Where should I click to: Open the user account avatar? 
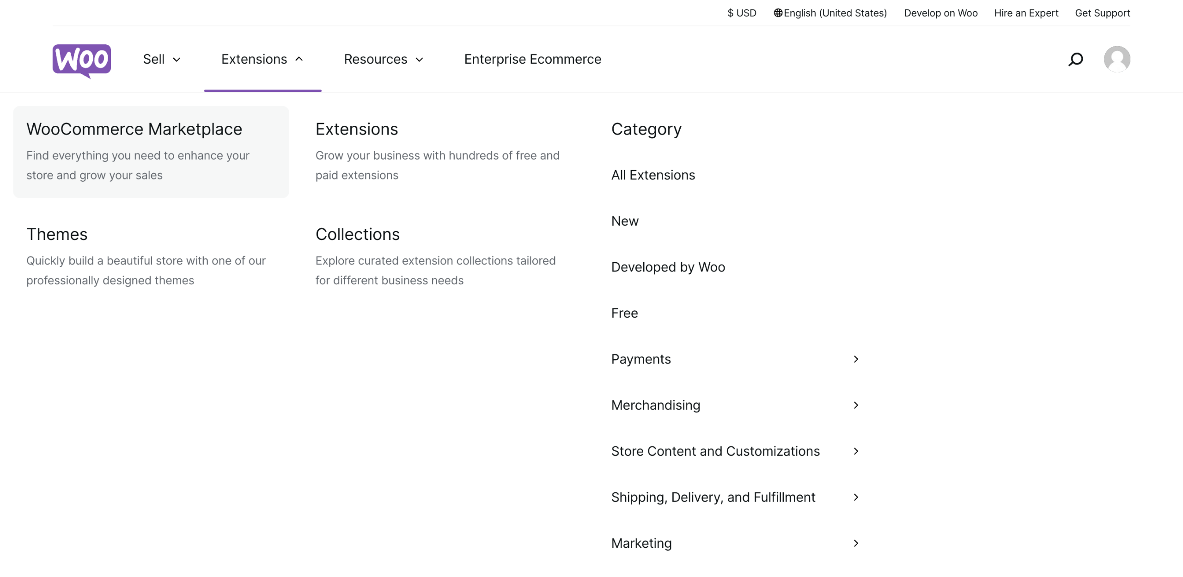tap(1116, 59)
